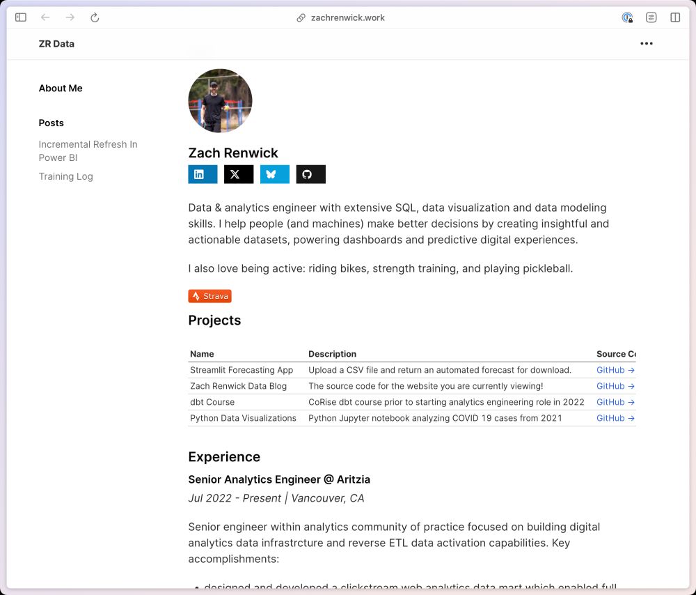
Task: Click the Projects heading
Action: click(214, 320)
